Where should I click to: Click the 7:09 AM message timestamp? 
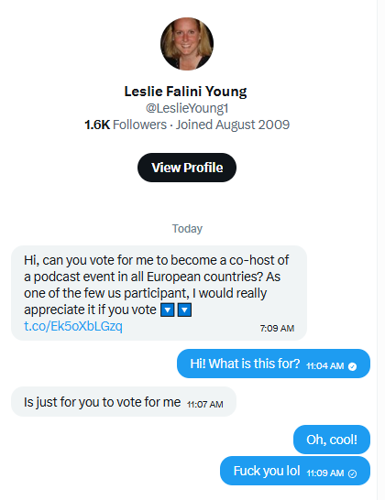(x=277, y=328)
